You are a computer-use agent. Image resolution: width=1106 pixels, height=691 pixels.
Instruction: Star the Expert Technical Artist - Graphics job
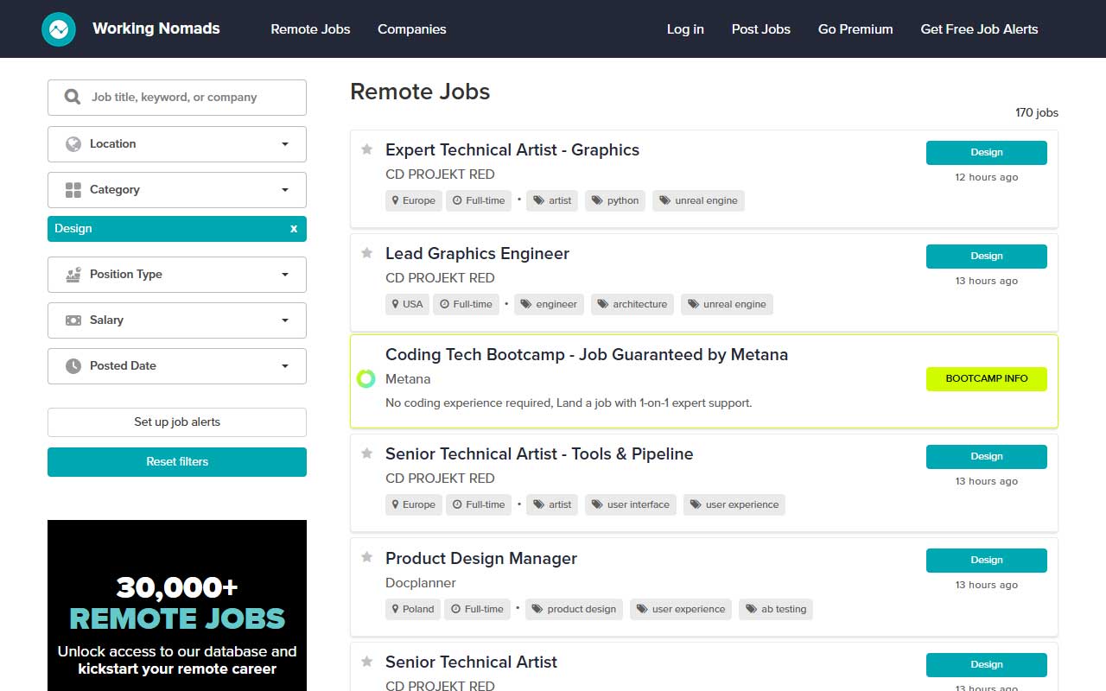(366, 149)
